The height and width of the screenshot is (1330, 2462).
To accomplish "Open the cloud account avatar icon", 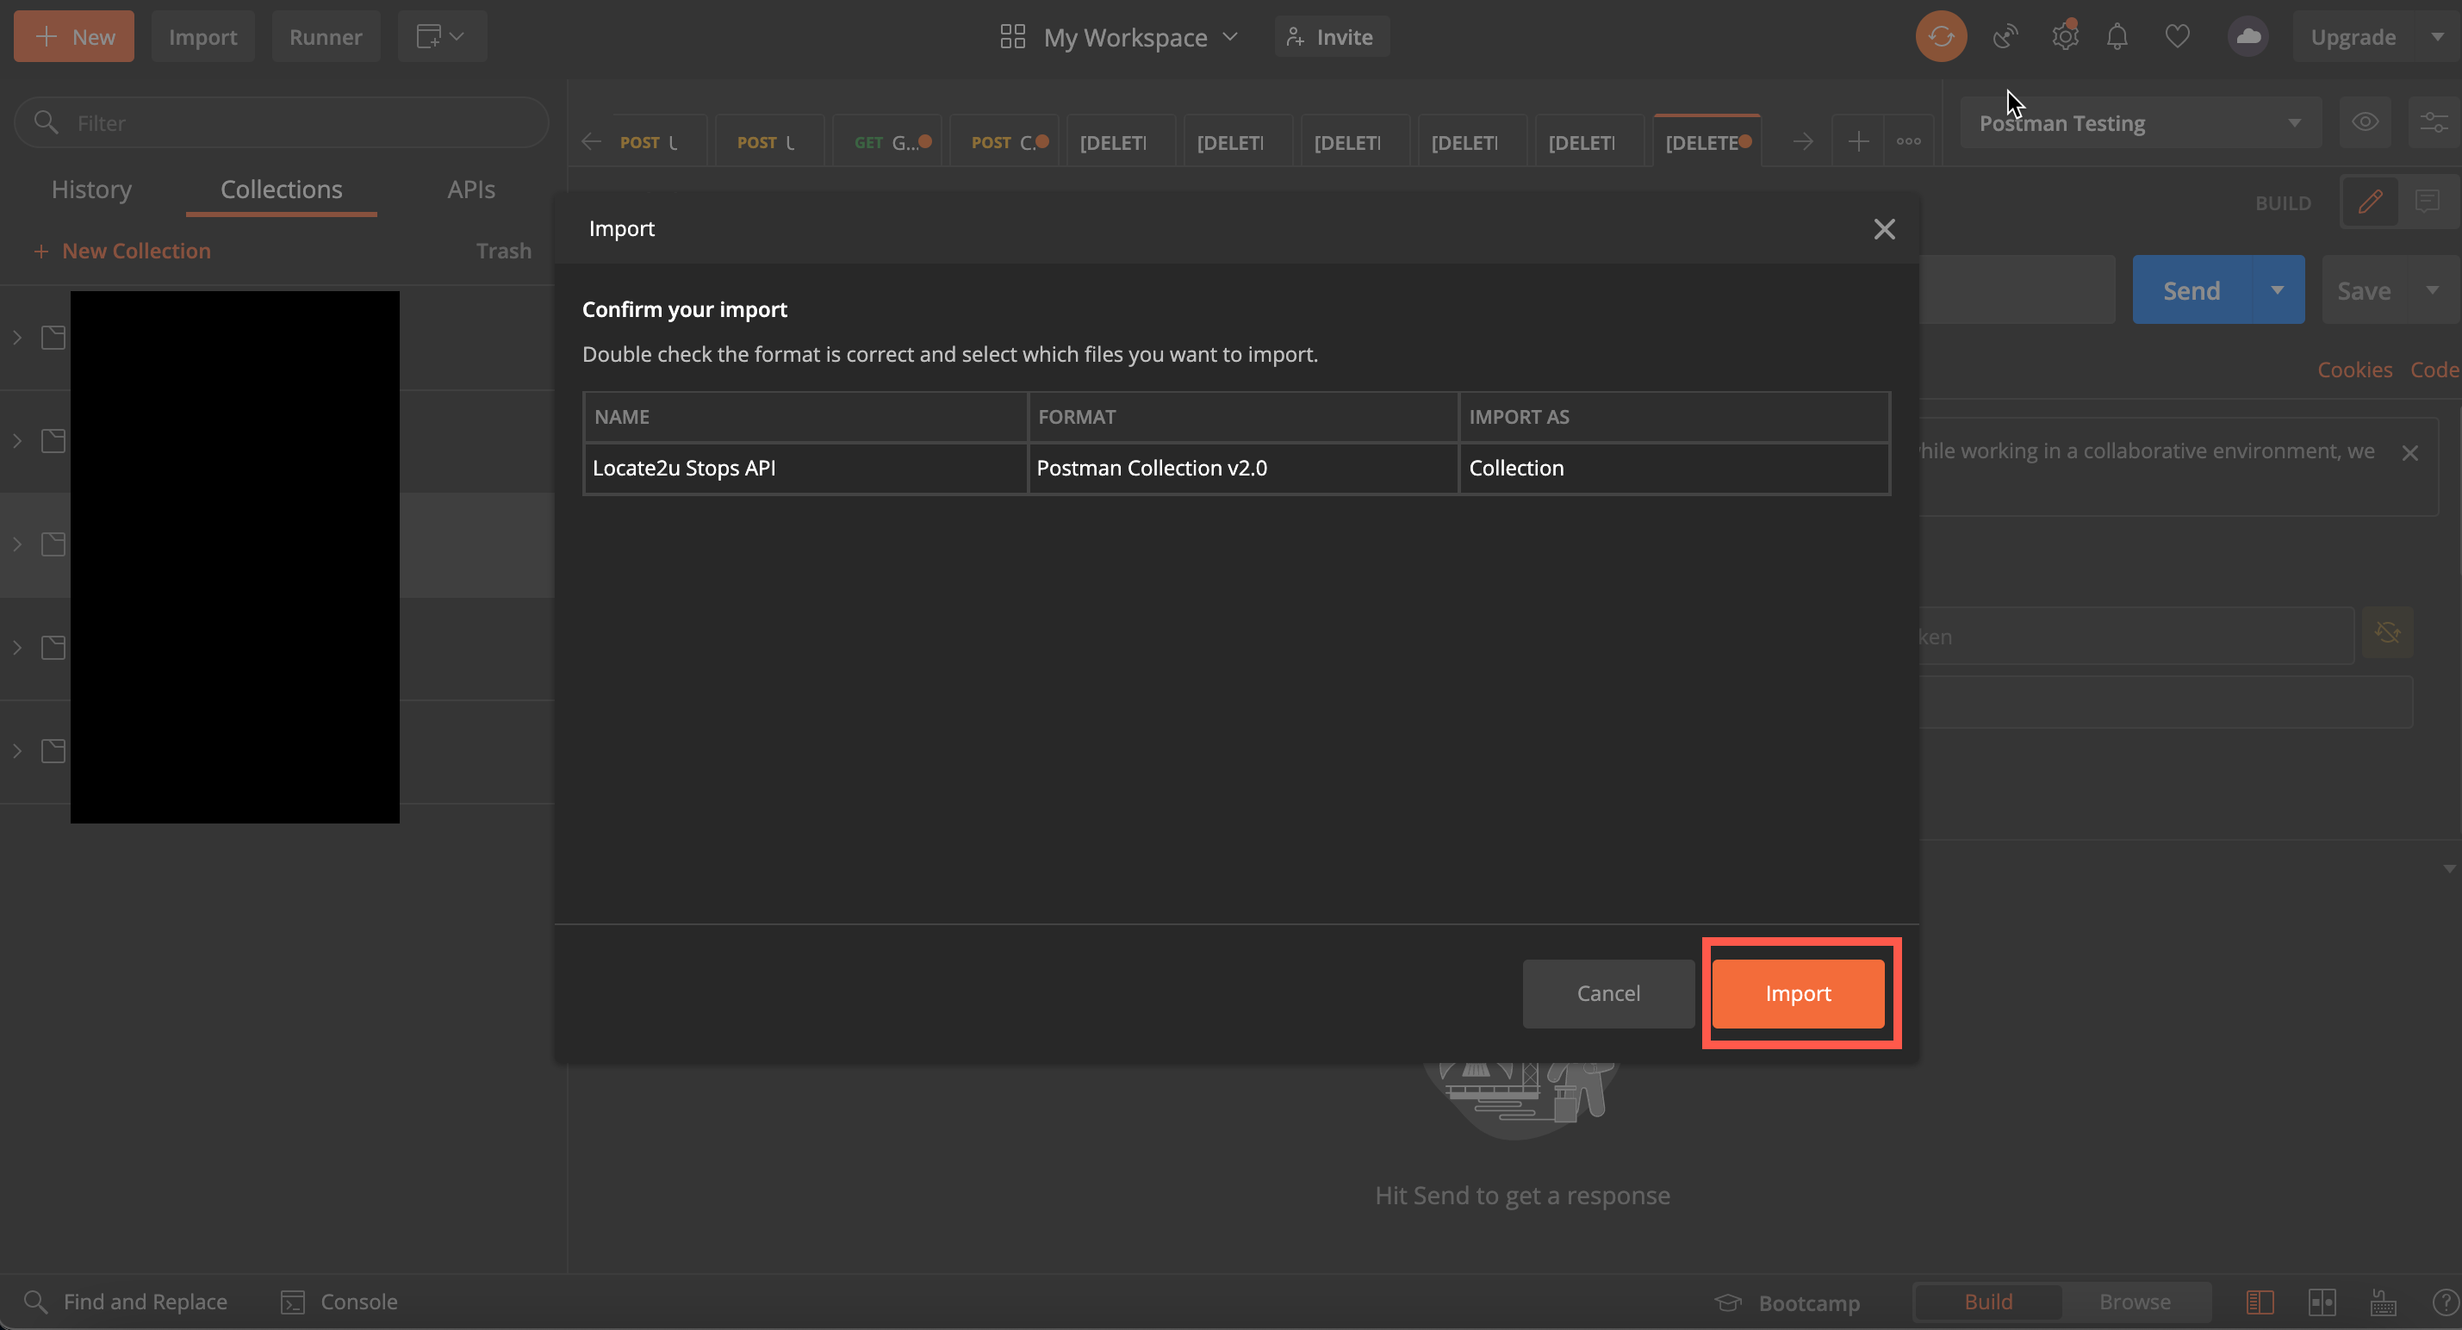I will (x=2248, y=36).
